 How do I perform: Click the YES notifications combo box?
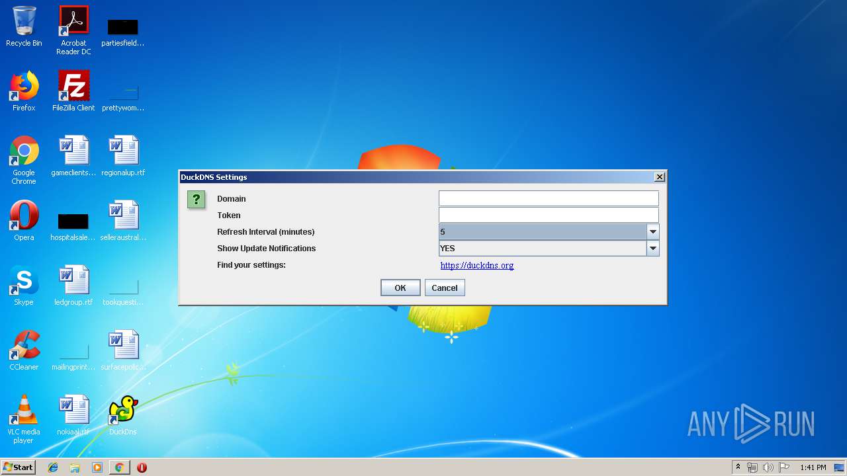(x=543, y=248)
